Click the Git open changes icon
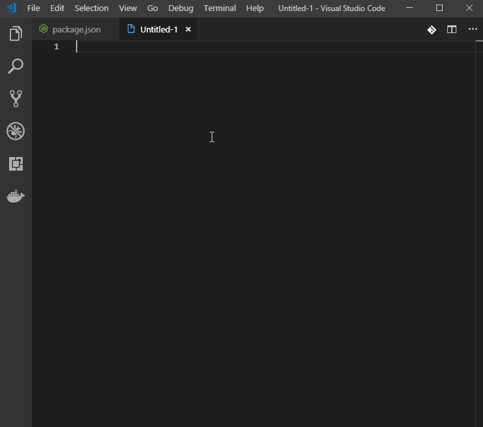 point(432,30)
